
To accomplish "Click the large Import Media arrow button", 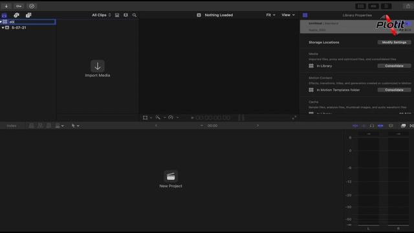I will tap(98, 66).
